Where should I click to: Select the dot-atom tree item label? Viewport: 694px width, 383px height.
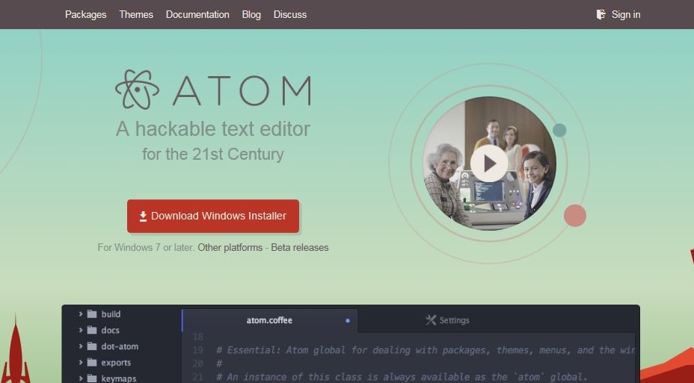[x=120, y=346]
